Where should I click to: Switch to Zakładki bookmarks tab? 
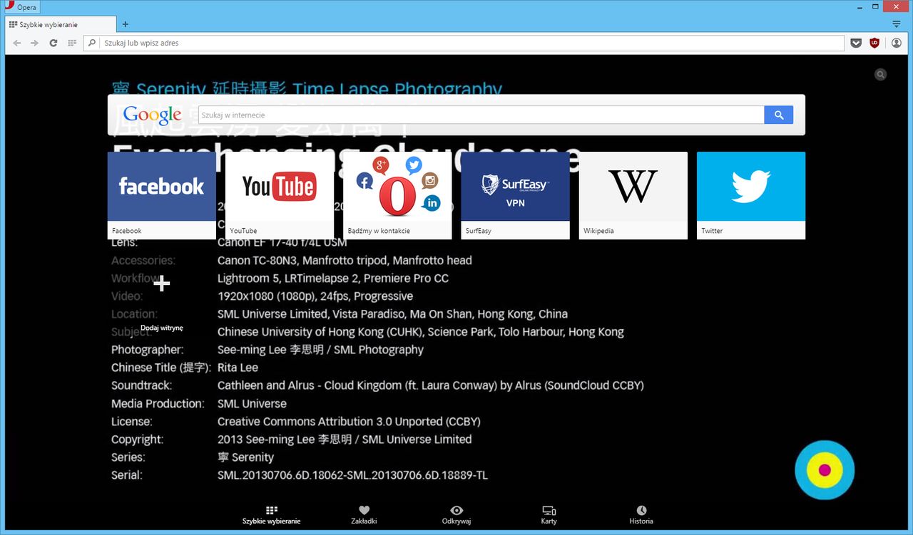[364, 515]
